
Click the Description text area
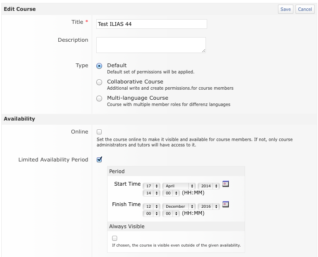(151, 45)
